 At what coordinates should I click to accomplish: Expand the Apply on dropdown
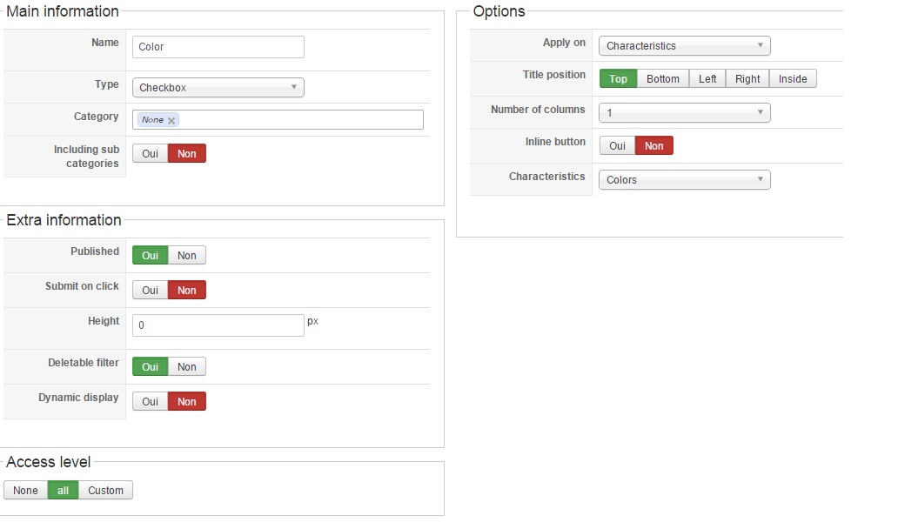pyautogui.click(x=684, y=46)
